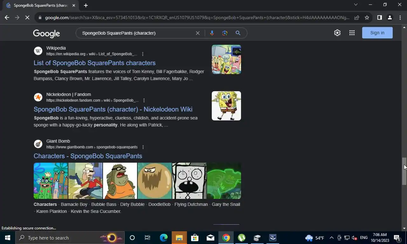This screenshot has width=407, height=244.
Task: Open the ENG language indicator
Action: pos(364,238)
